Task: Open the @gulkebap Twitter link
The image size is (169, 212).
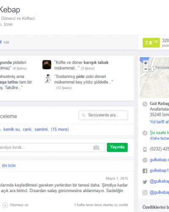Action: click(159, 181)
